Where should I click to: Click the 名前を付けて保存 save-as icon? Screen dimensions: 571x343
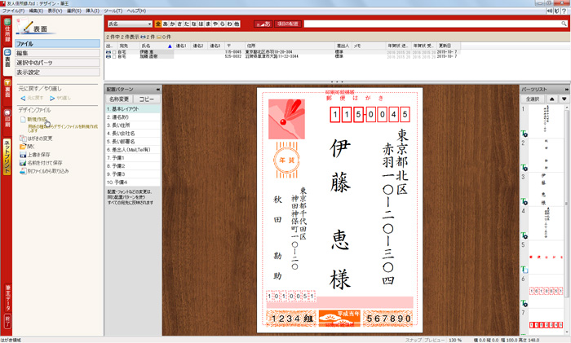click(x=22, y=163)
